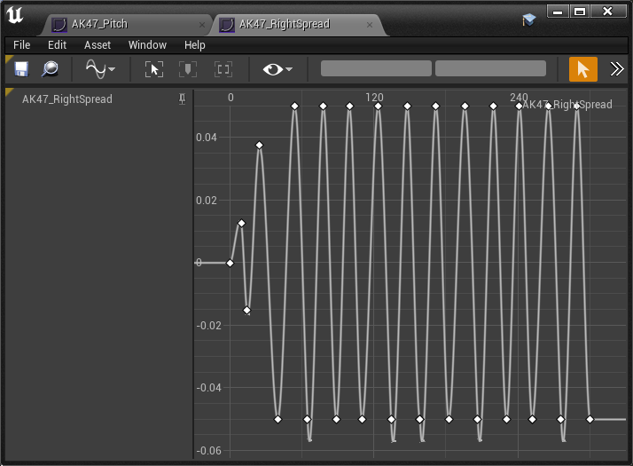
Task: Open the Asset menu
Action: [x=98, y=45]
